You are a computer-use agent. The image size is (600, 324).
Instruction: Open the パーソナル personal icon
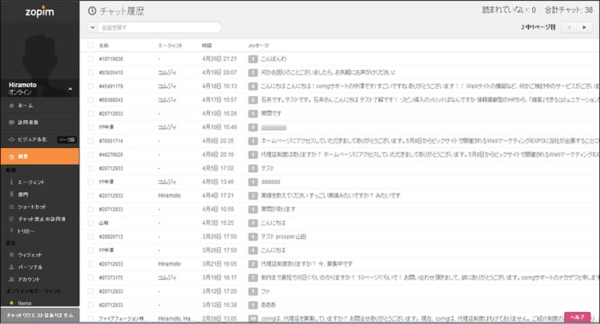(11, 267)
